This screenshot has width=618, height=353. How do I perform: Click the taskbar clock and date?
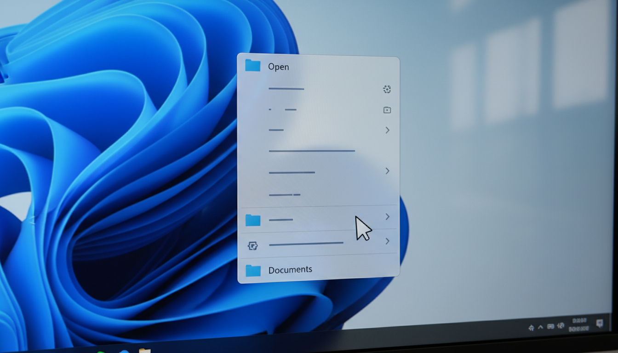coord(579,325)
